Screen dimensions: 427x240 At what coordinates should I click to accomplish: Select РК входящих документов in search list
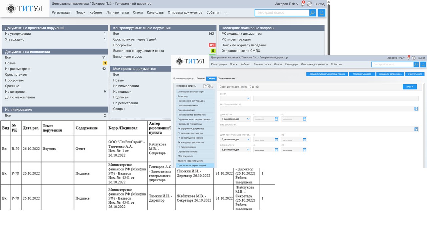(191, 133)
